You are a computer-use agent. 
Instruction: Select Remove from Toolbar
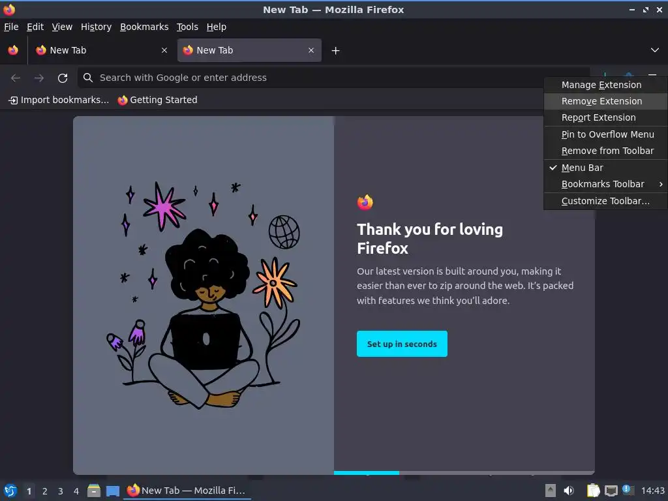pos(606,151)
